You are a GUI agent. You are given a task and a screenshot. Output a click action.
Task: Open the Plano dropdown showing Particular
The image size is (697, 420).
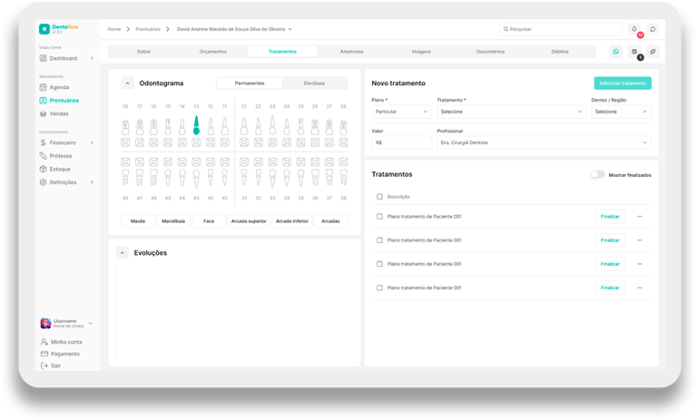(x=401, y=112)
